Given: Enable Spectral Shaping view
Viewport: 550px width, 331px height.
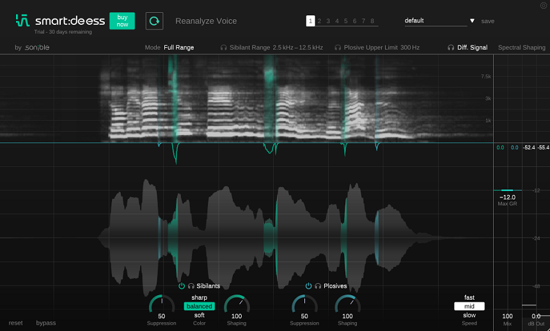Looking at the screenshot, I should (522, 47).
